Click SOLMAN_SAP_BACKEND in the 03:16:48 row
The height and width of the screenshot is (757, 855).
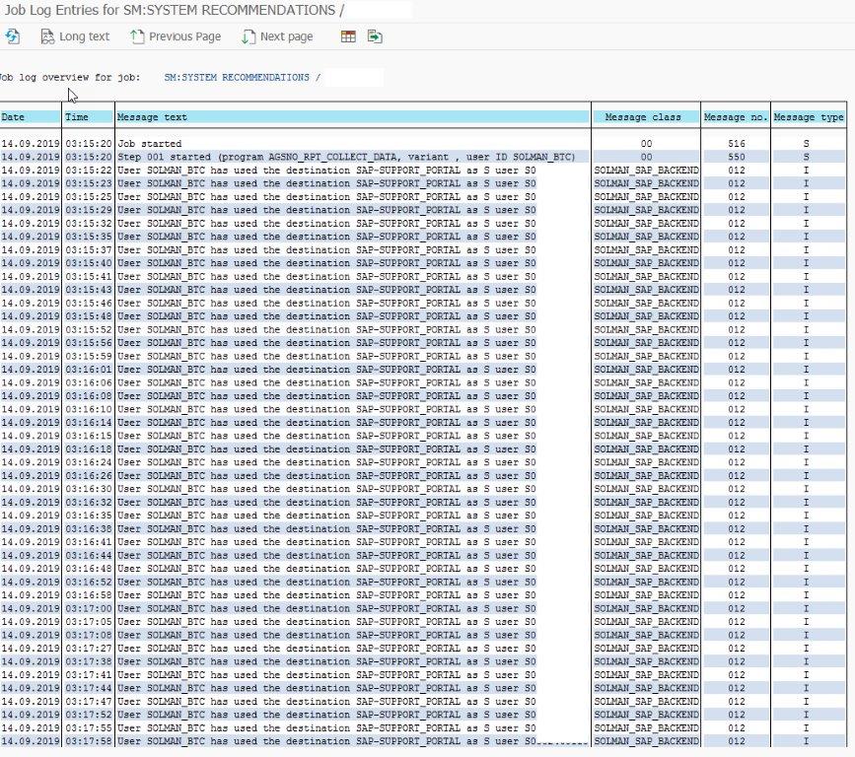(646, 569)
